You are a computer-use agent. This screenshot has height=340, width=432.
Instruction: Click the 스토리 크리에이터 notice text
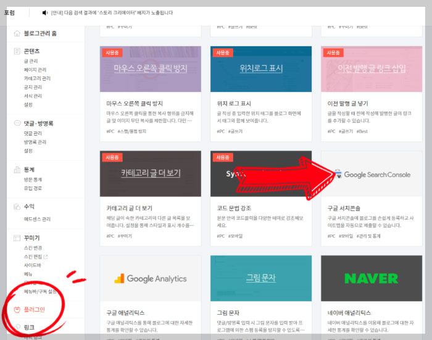(112, 13)
